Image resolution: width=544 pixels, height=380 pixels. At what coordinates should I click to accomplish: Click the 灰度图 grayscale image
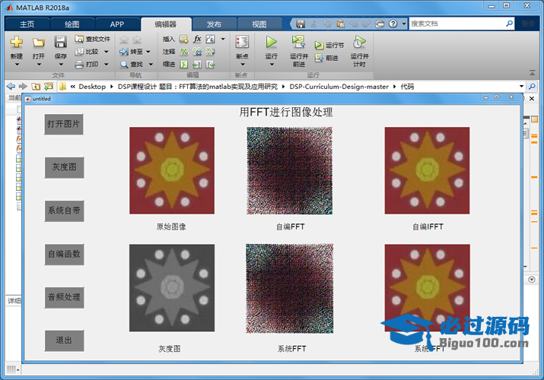coord(172,288)
